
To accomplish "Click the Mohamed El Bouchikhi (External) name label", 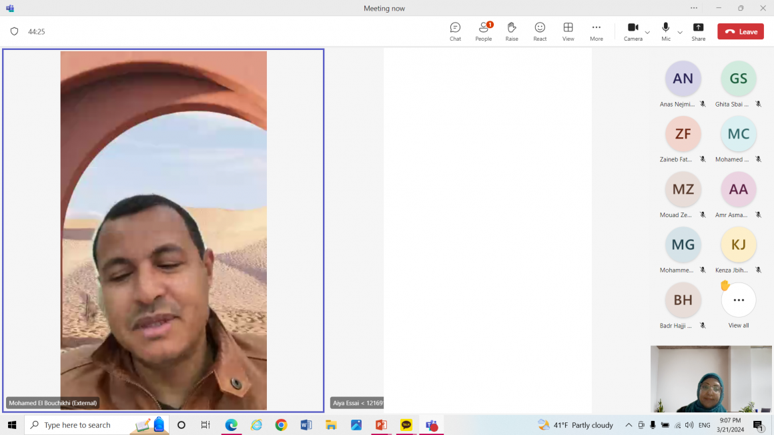I will click(x=53, y=403).
